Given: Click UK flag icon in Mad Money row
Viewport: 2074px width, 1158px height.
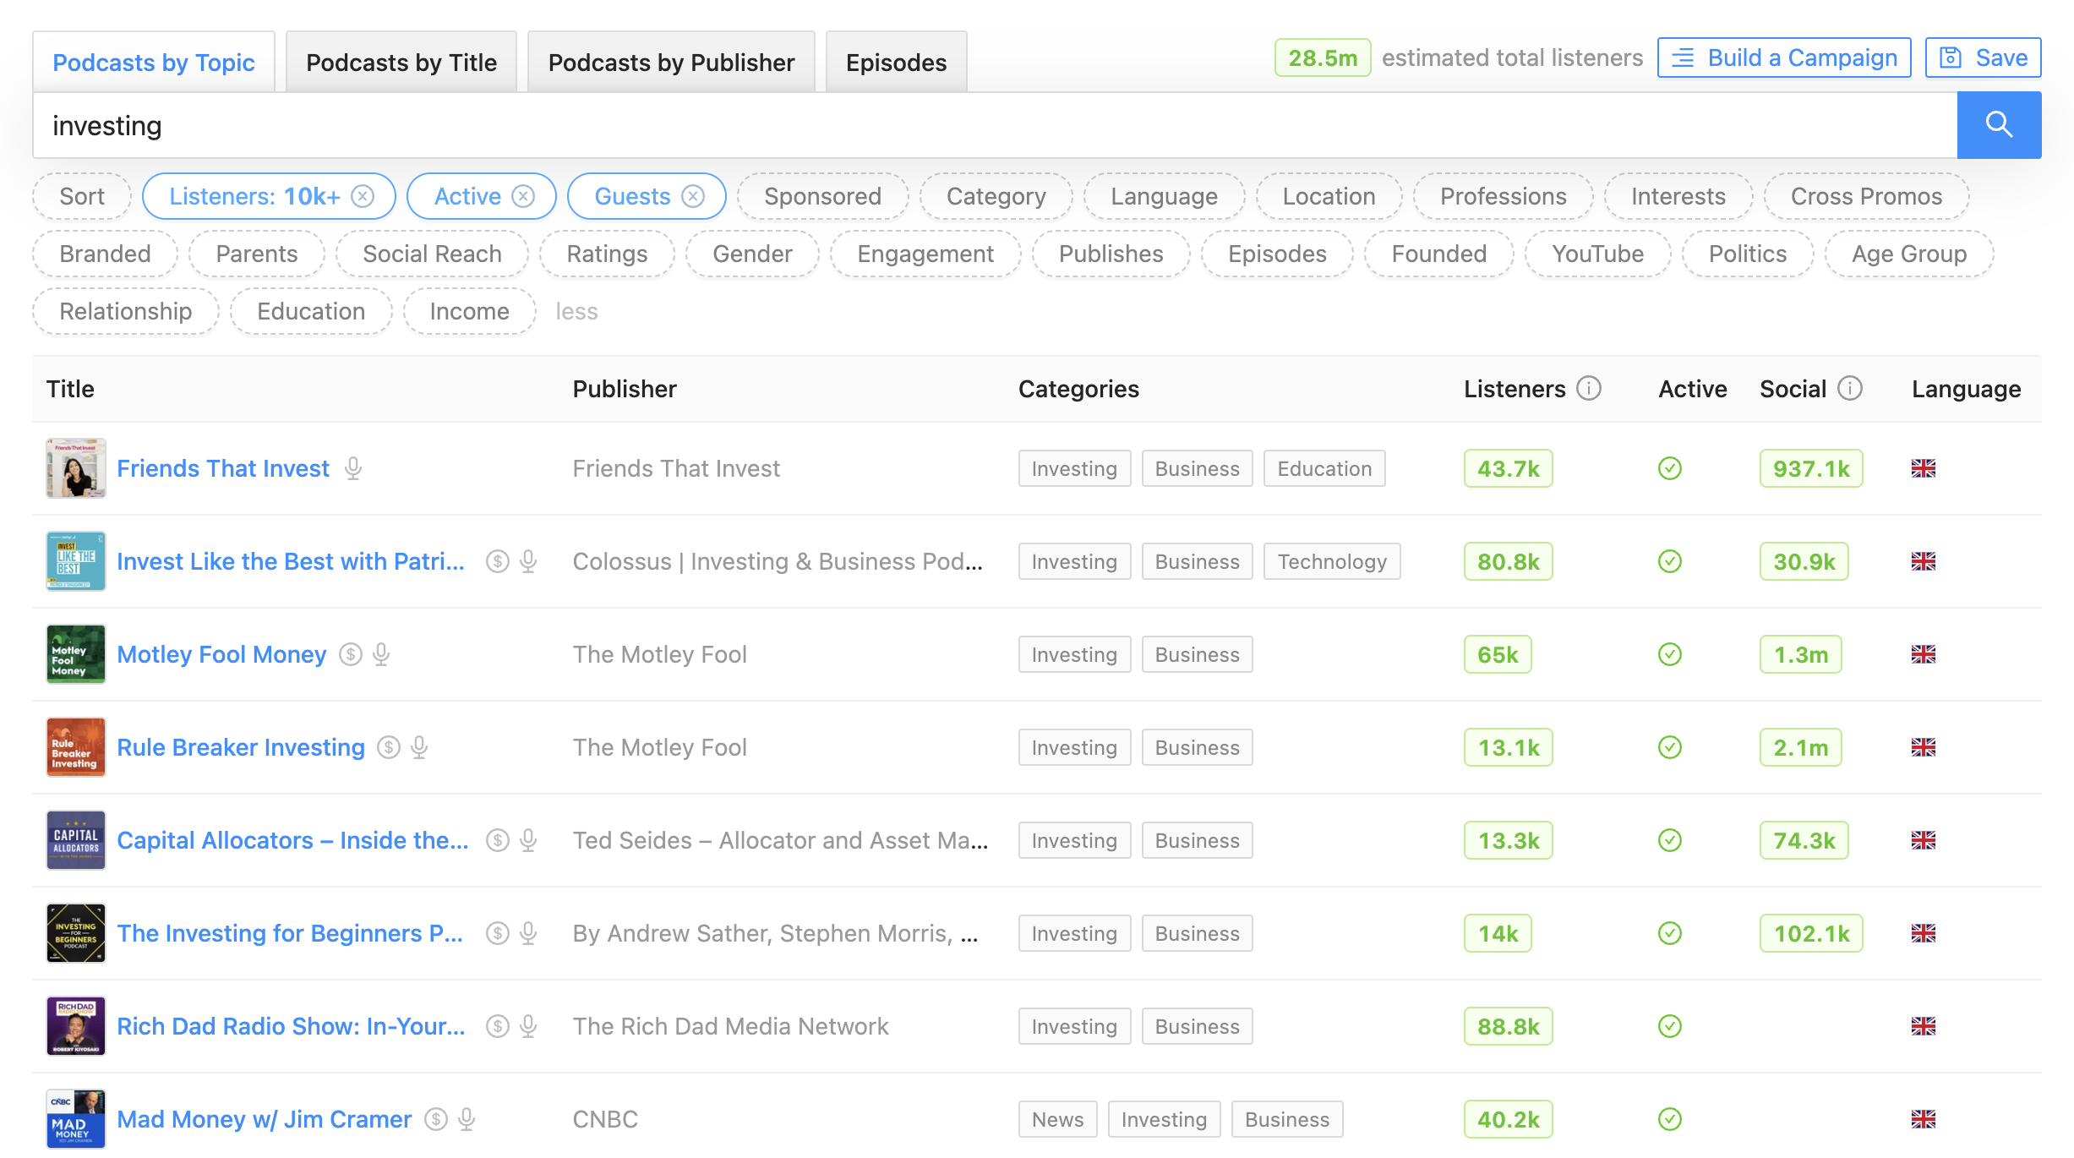Looking at the screenshot, I should (1923, 1119).
